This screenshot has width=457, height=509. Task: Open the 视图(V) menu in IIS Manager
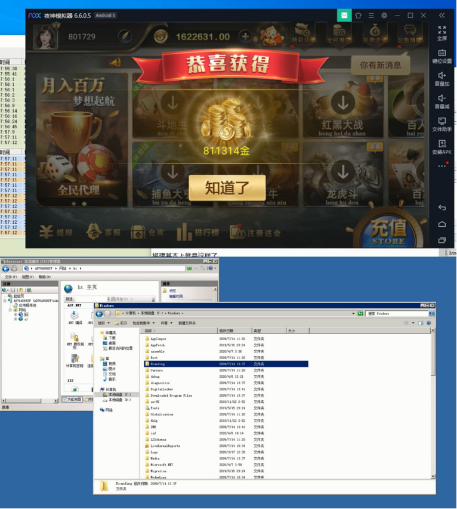pos(29,277)
